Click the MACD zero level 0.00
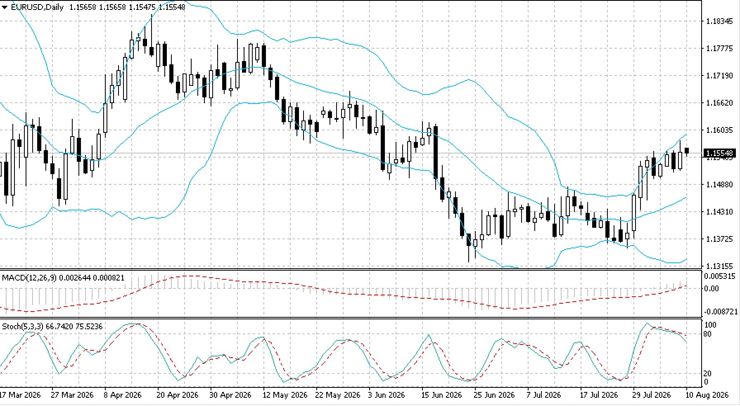740x406 pixels. pos(712,288)
